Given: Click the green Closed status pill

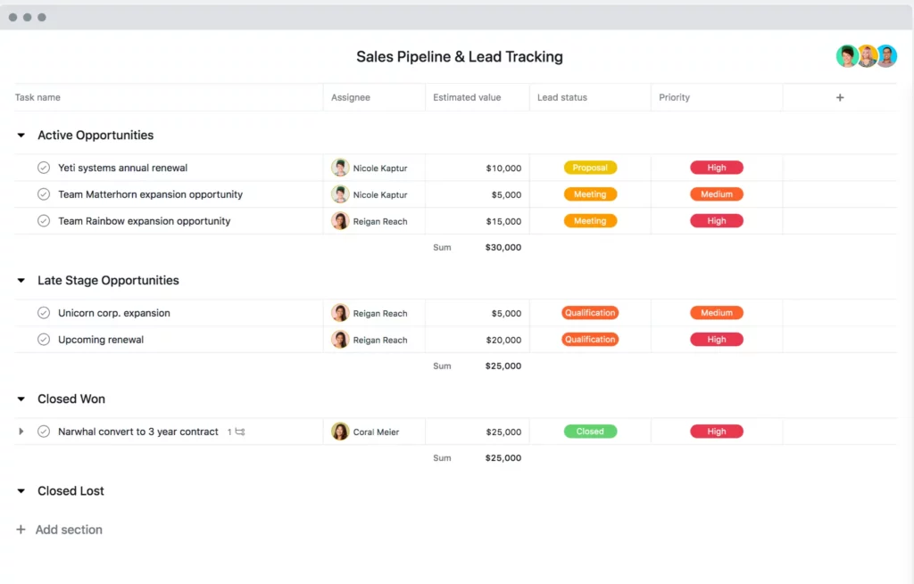Looking at the screenshot, I should (x=590, y=432).
